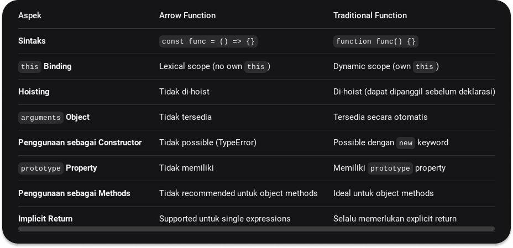This screenshot has height=248, width=513.
Task: Click the "function func() {}" code snippet
Action: point(376,41)
